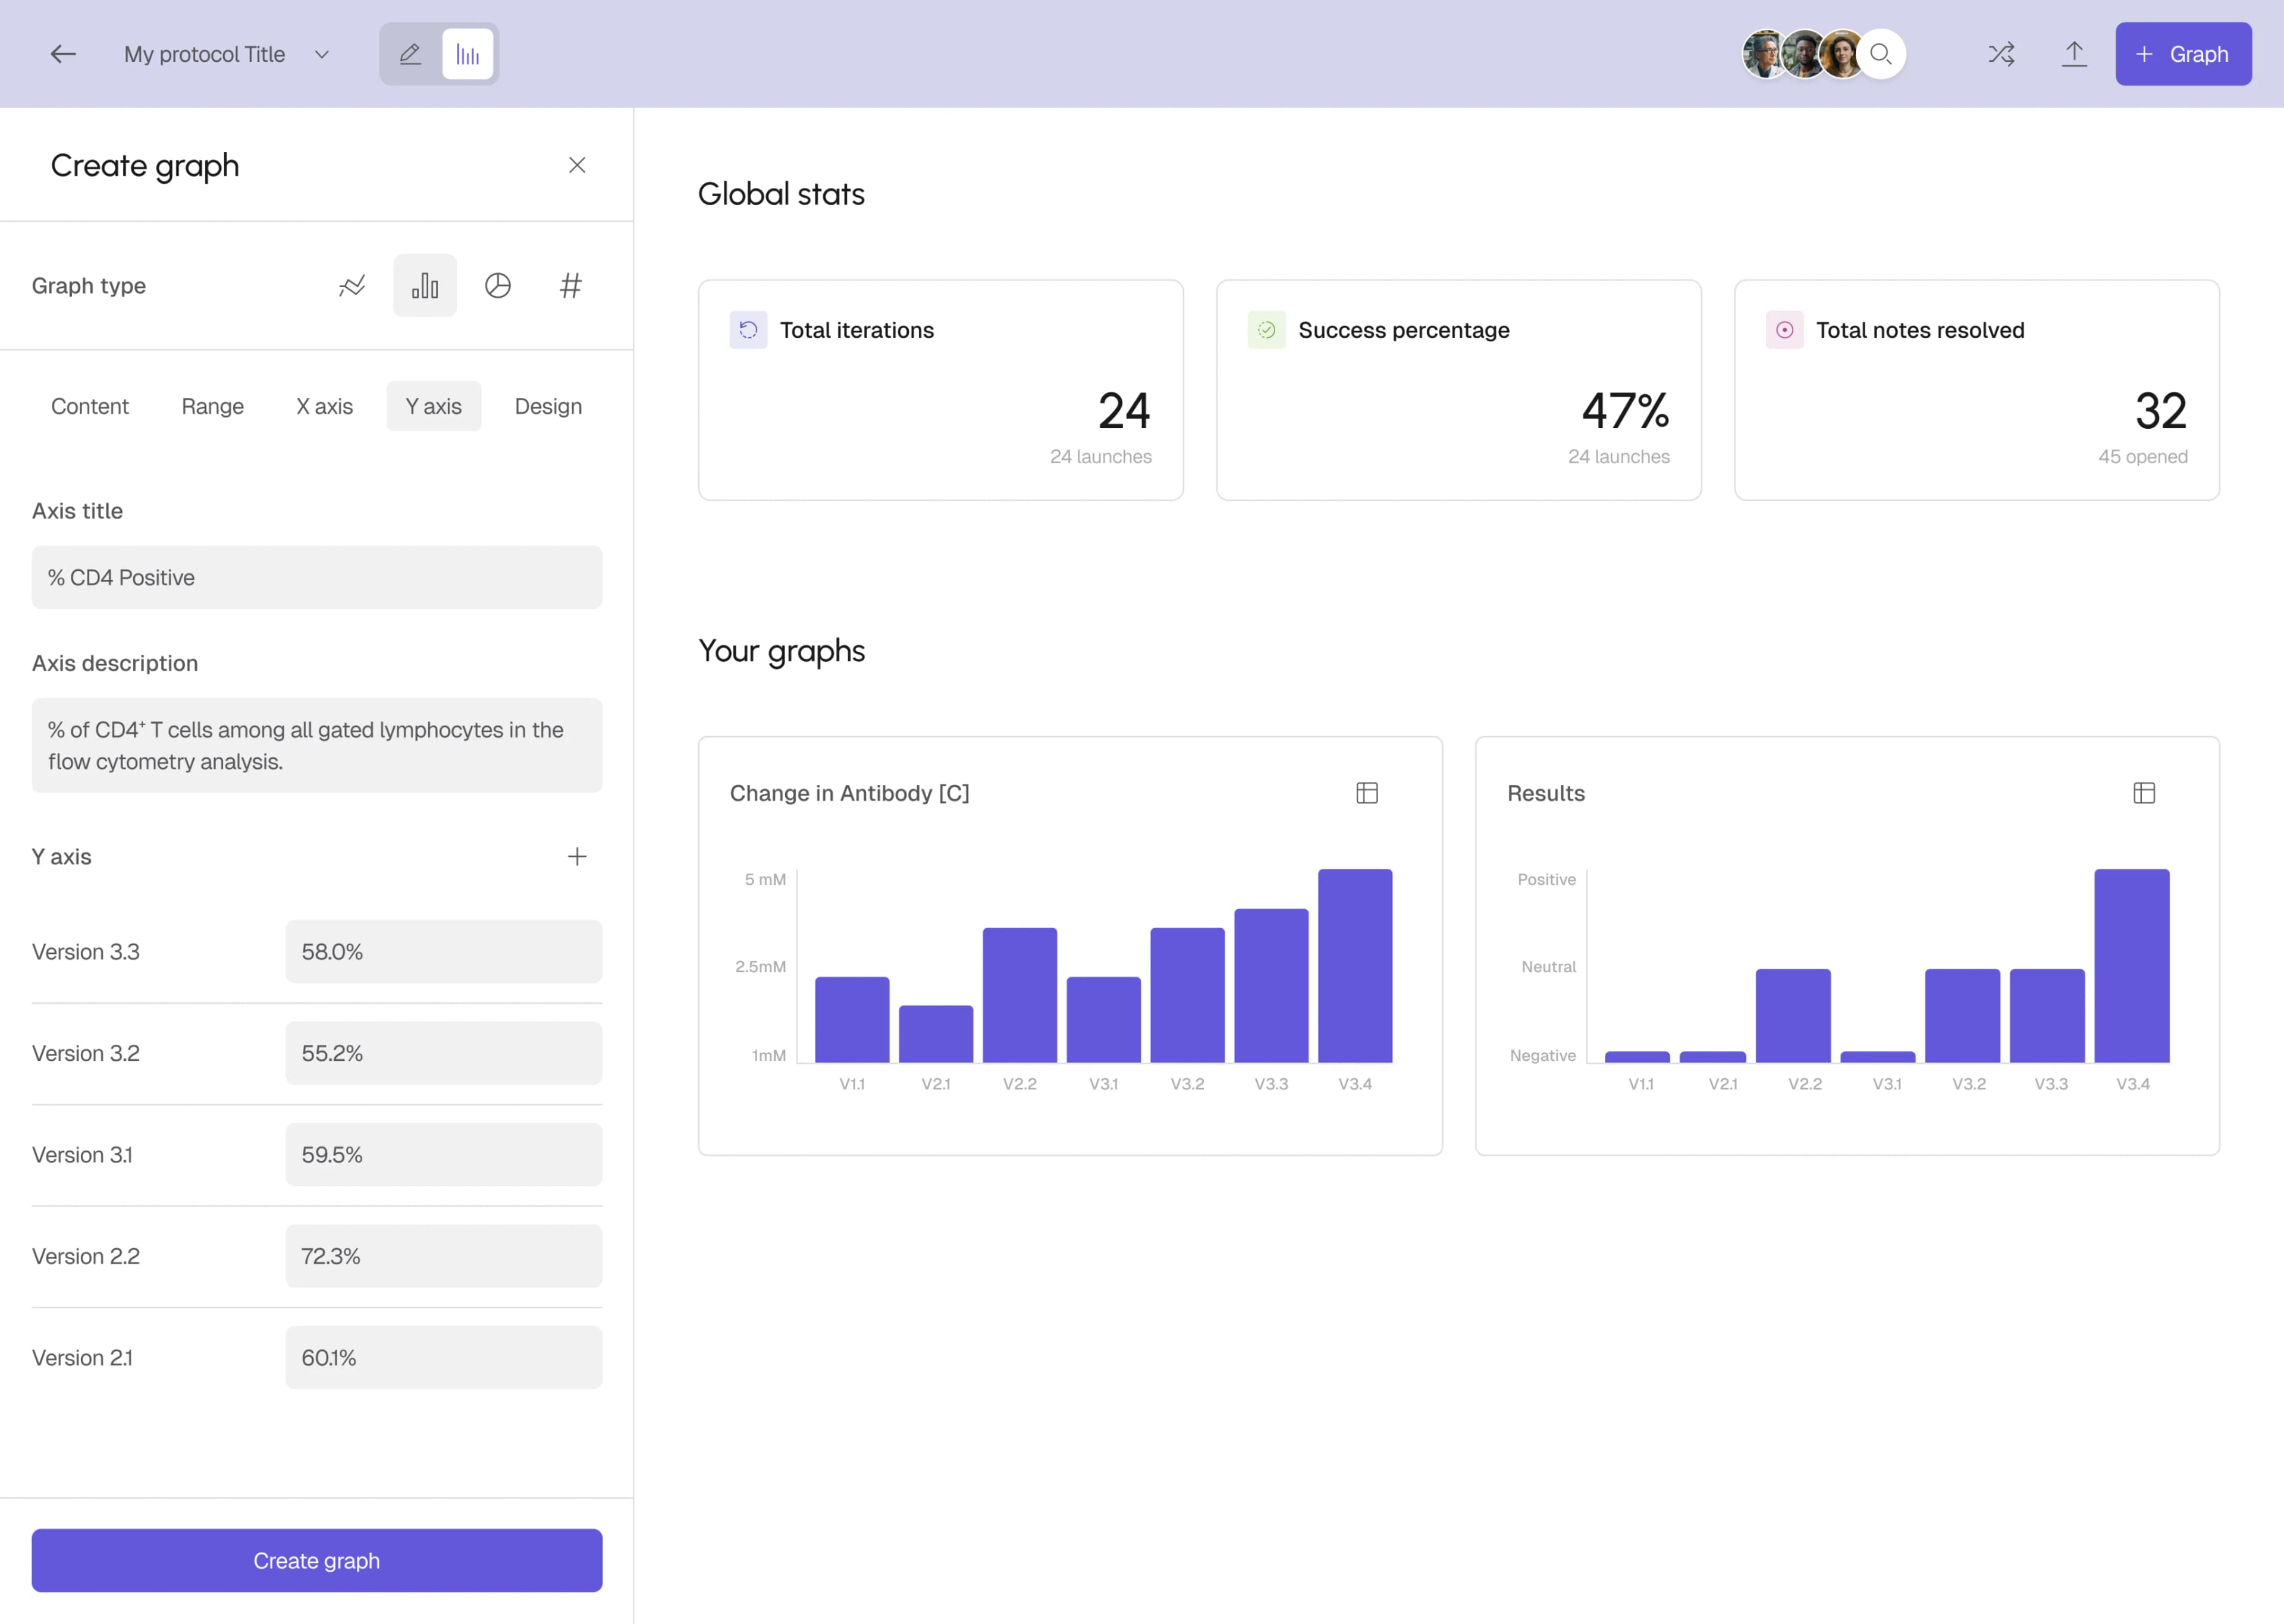
Task: Select the number (#) graph type
Action: [571, 286]
